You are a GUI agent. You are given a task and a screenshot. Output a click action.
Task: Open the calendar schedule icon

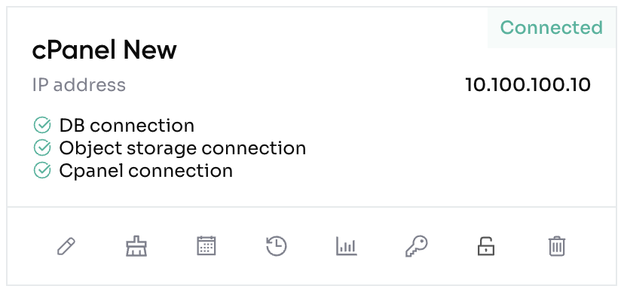coord(206,246)
